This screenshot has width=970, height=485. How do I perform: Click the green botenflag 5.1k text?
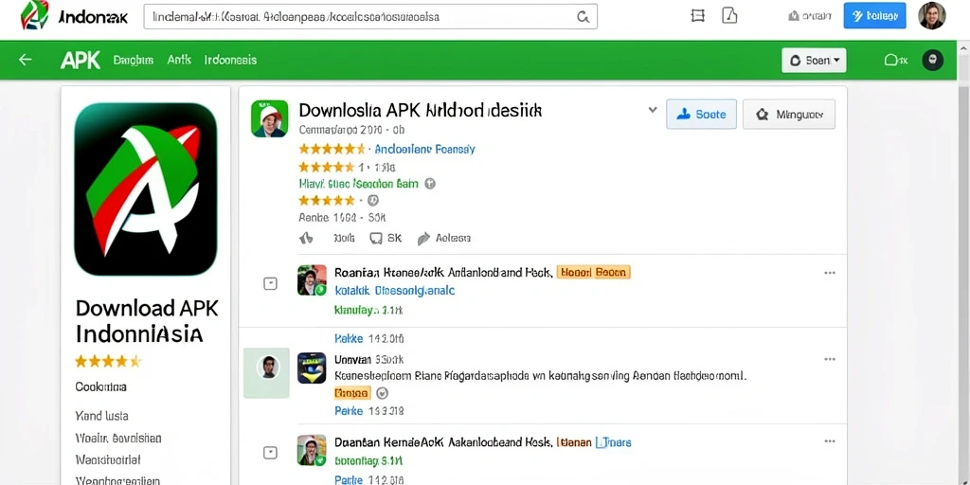368,461
